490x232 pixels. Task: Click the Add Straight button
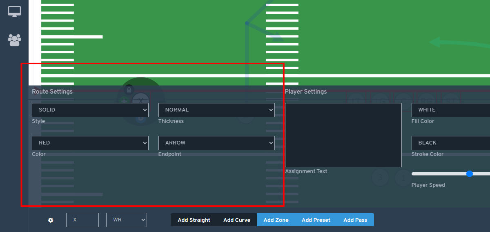click(x=194, y=220)
